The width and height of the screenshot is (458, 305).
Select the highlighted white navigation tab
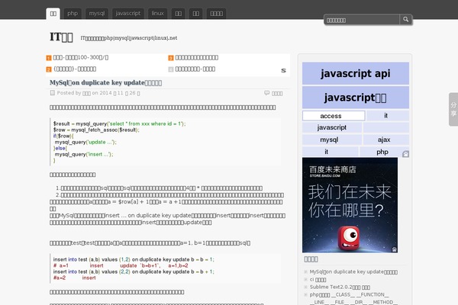tap(53, 14)
